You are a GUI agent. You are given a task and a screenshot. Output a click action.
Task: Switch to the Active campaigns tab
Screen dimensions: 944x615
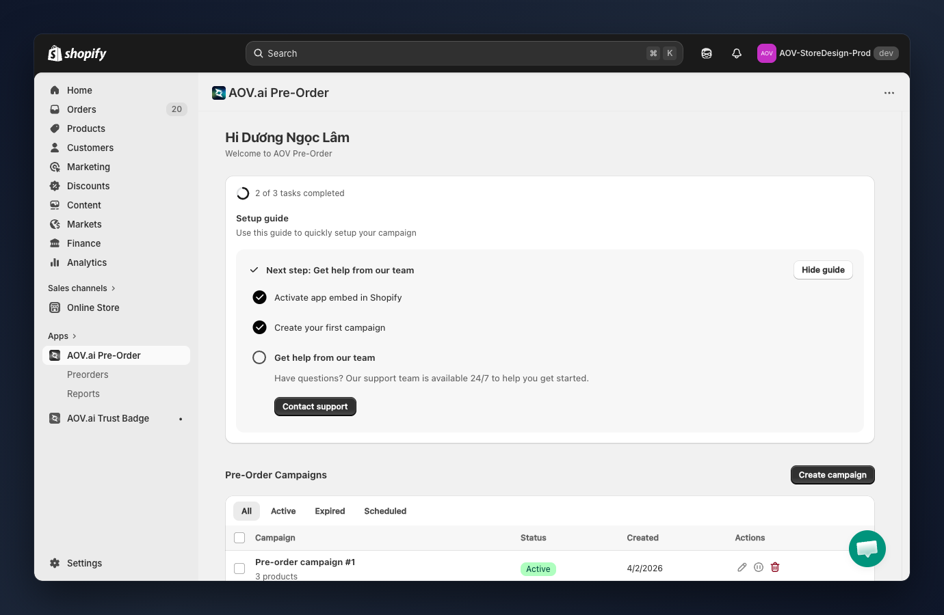click(x=283, y=511)
